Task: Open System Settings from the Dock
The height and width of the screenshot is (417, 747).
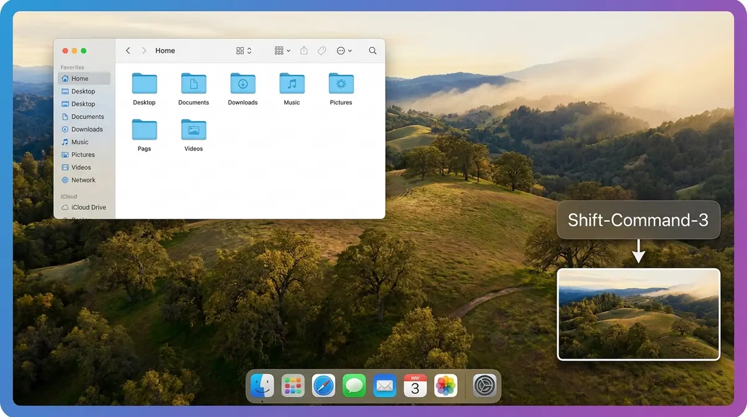Action: [x=485, y=385]
